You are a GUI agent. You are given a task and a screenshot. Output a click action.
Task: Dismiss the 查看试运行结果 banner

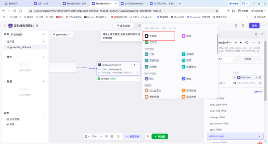tap(259, 136)
